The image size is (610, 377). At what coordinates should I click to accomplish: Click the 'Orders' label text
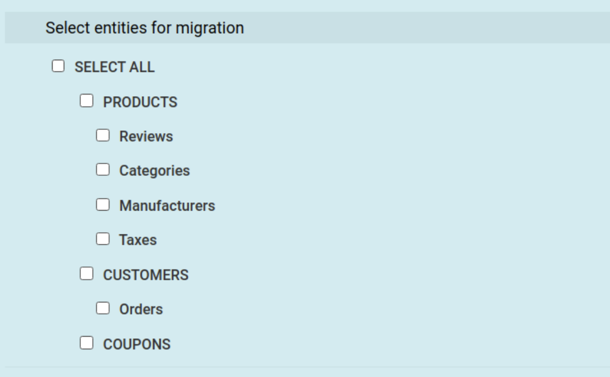click(141, 309)
